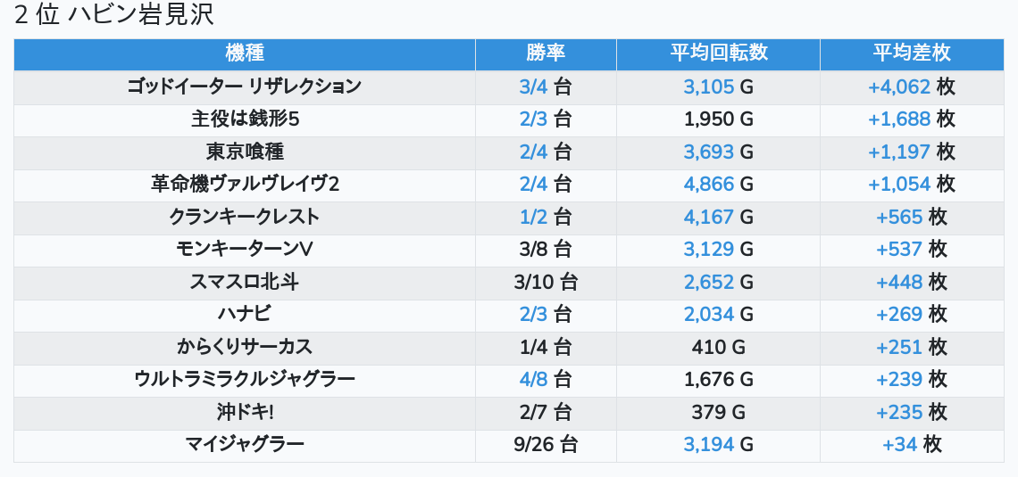
Task: Click the 平均回転数 column header
Action: tap(718, 53)
